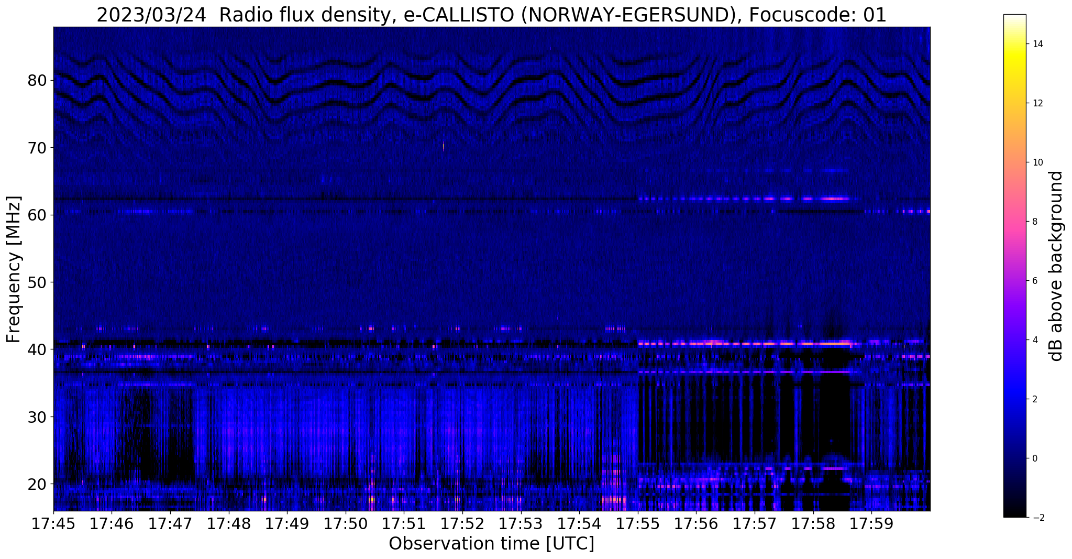Click the 30 MHz frequency tick label
The image size is (1072, 559).
(38, 417)
